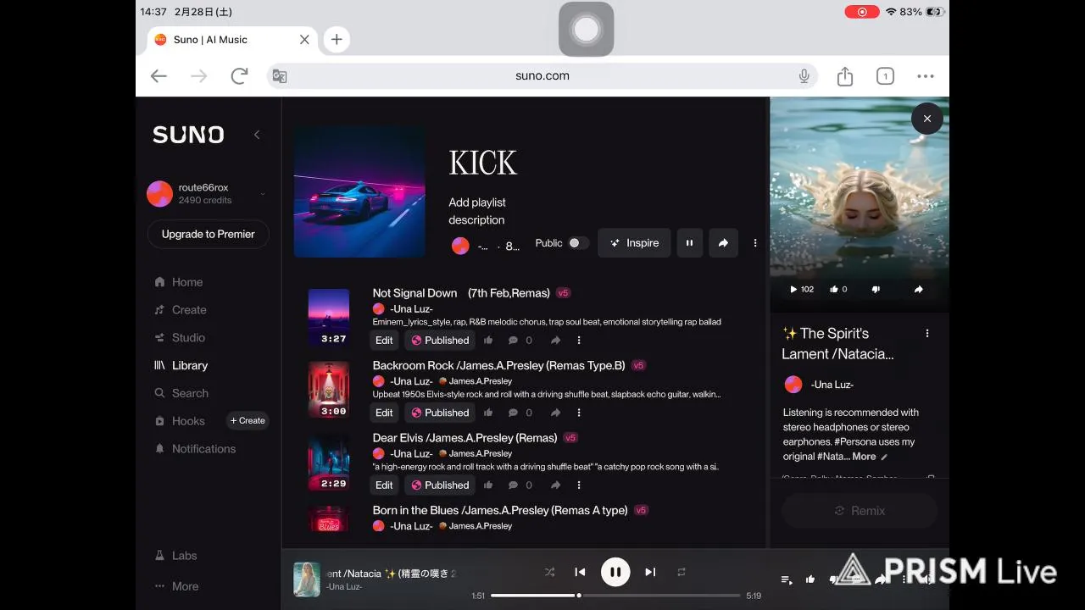Click the + Create hooks button
The width and height of the screenshot is (1085, 610).
point(248,420)
